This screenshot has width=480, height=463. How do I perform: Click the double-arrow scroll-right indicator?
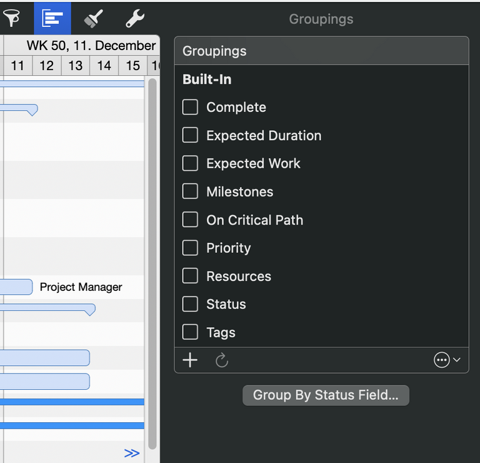point(132,453)
